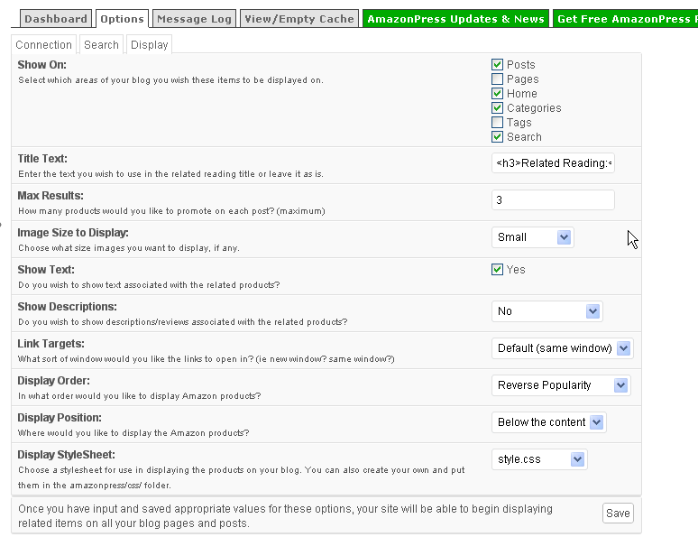Open the Image Size to Display dropdown
Screen dimensions: 698x537
[533, 237]
